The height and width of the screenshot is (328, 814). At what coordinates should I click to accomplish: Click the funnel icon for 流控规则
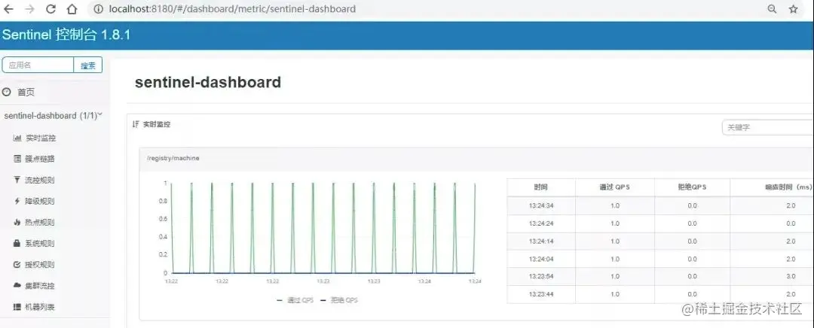(17, 181)
